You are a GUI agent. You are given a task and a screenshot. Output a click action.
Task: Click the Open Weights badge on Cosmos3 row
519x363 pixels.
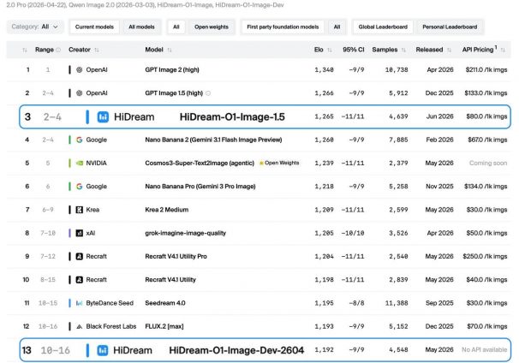tap(279, 163)
